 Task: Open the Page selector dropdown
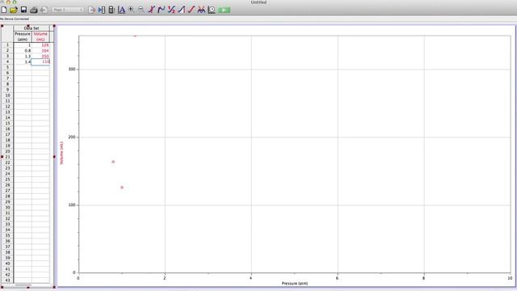tap(67, 10)
